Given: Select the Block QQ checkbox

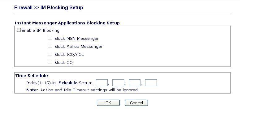Looking at the screenshot, I should click(50, 62).
